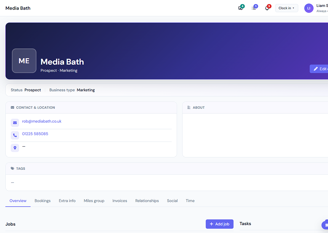Open the task list icon in header
This screenshot has width=328, height=233.
tap(254, 8)
